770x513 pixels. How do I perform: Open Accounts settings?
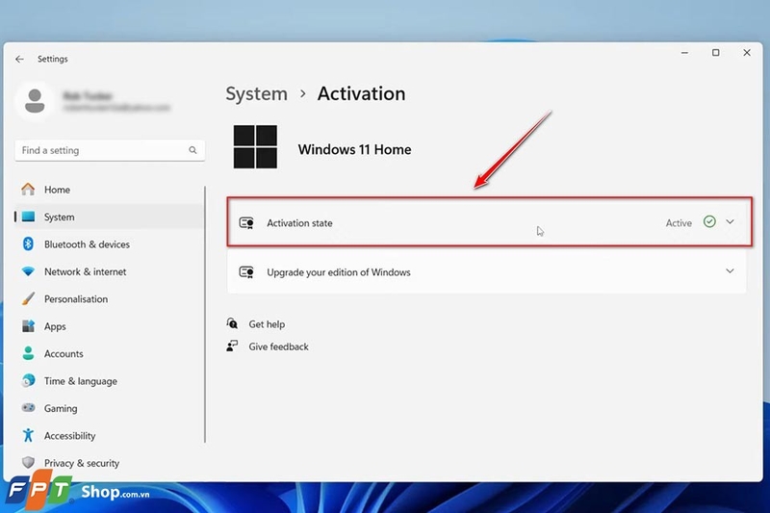[109, 353]
